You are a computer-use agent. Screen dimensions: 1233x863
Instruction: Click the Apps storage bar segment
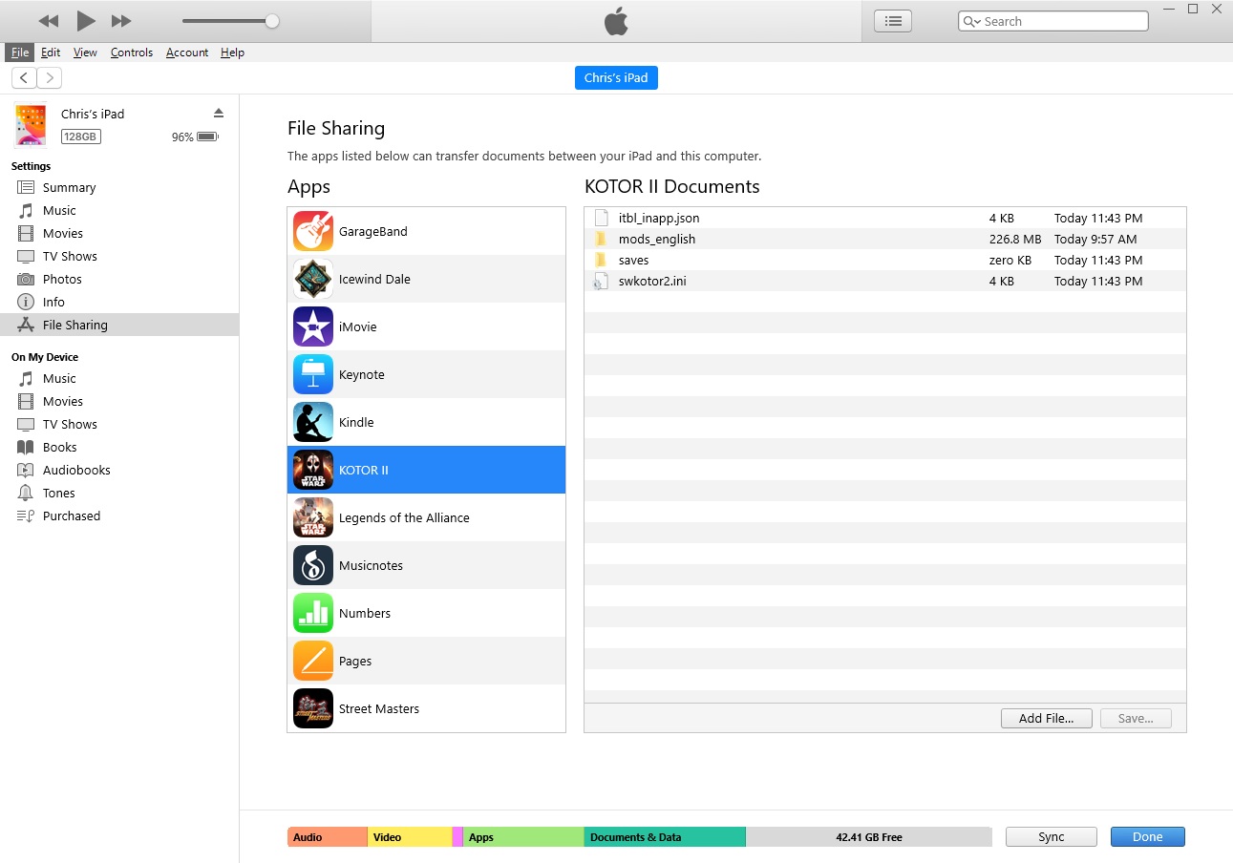pyautogui.click(x=523, y=837)
